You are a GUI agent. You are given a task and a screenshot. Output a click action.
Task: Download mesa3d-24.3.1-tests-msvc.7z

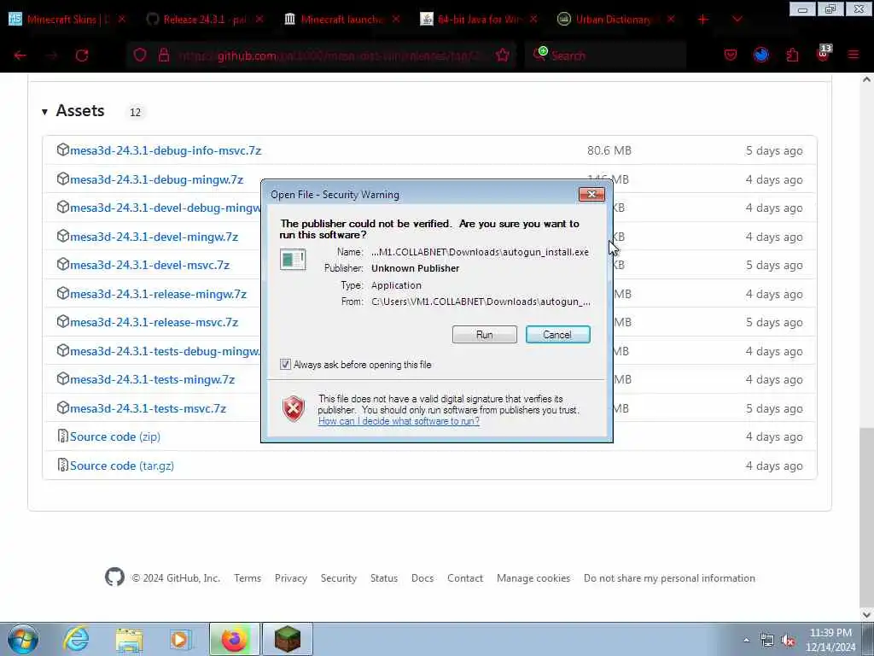[x=148, y=408]
